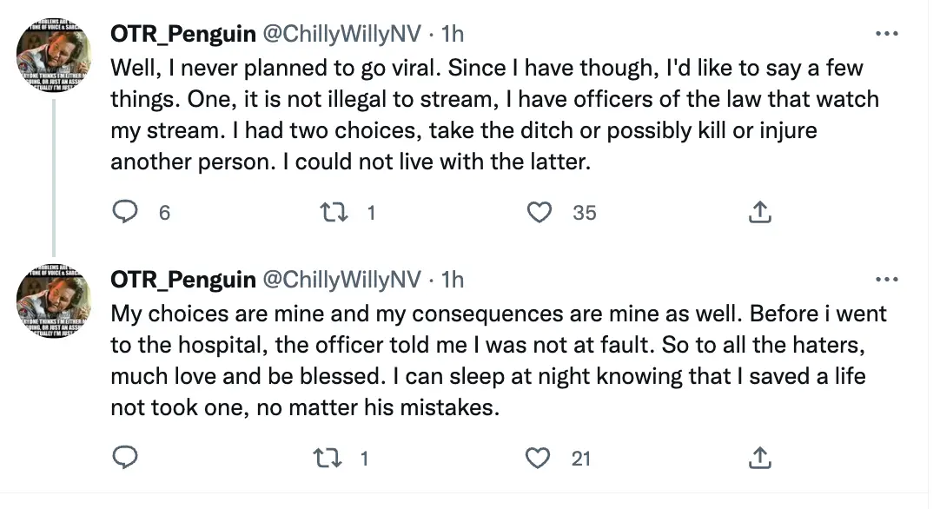Open the first tweet via its 1h timestamp
This screenshot has width=940, height=509.
[454, 34]
